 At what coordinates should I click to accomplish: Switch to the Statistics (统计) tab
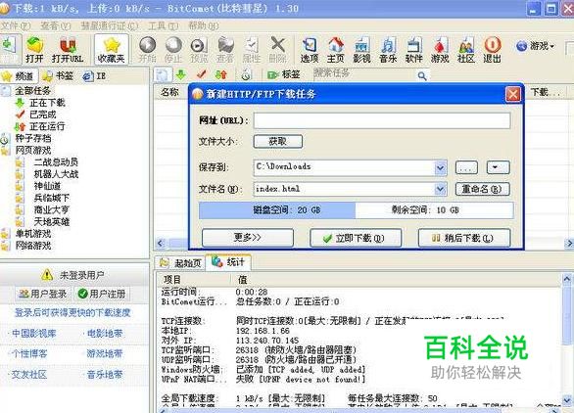[x=227, y=262]
